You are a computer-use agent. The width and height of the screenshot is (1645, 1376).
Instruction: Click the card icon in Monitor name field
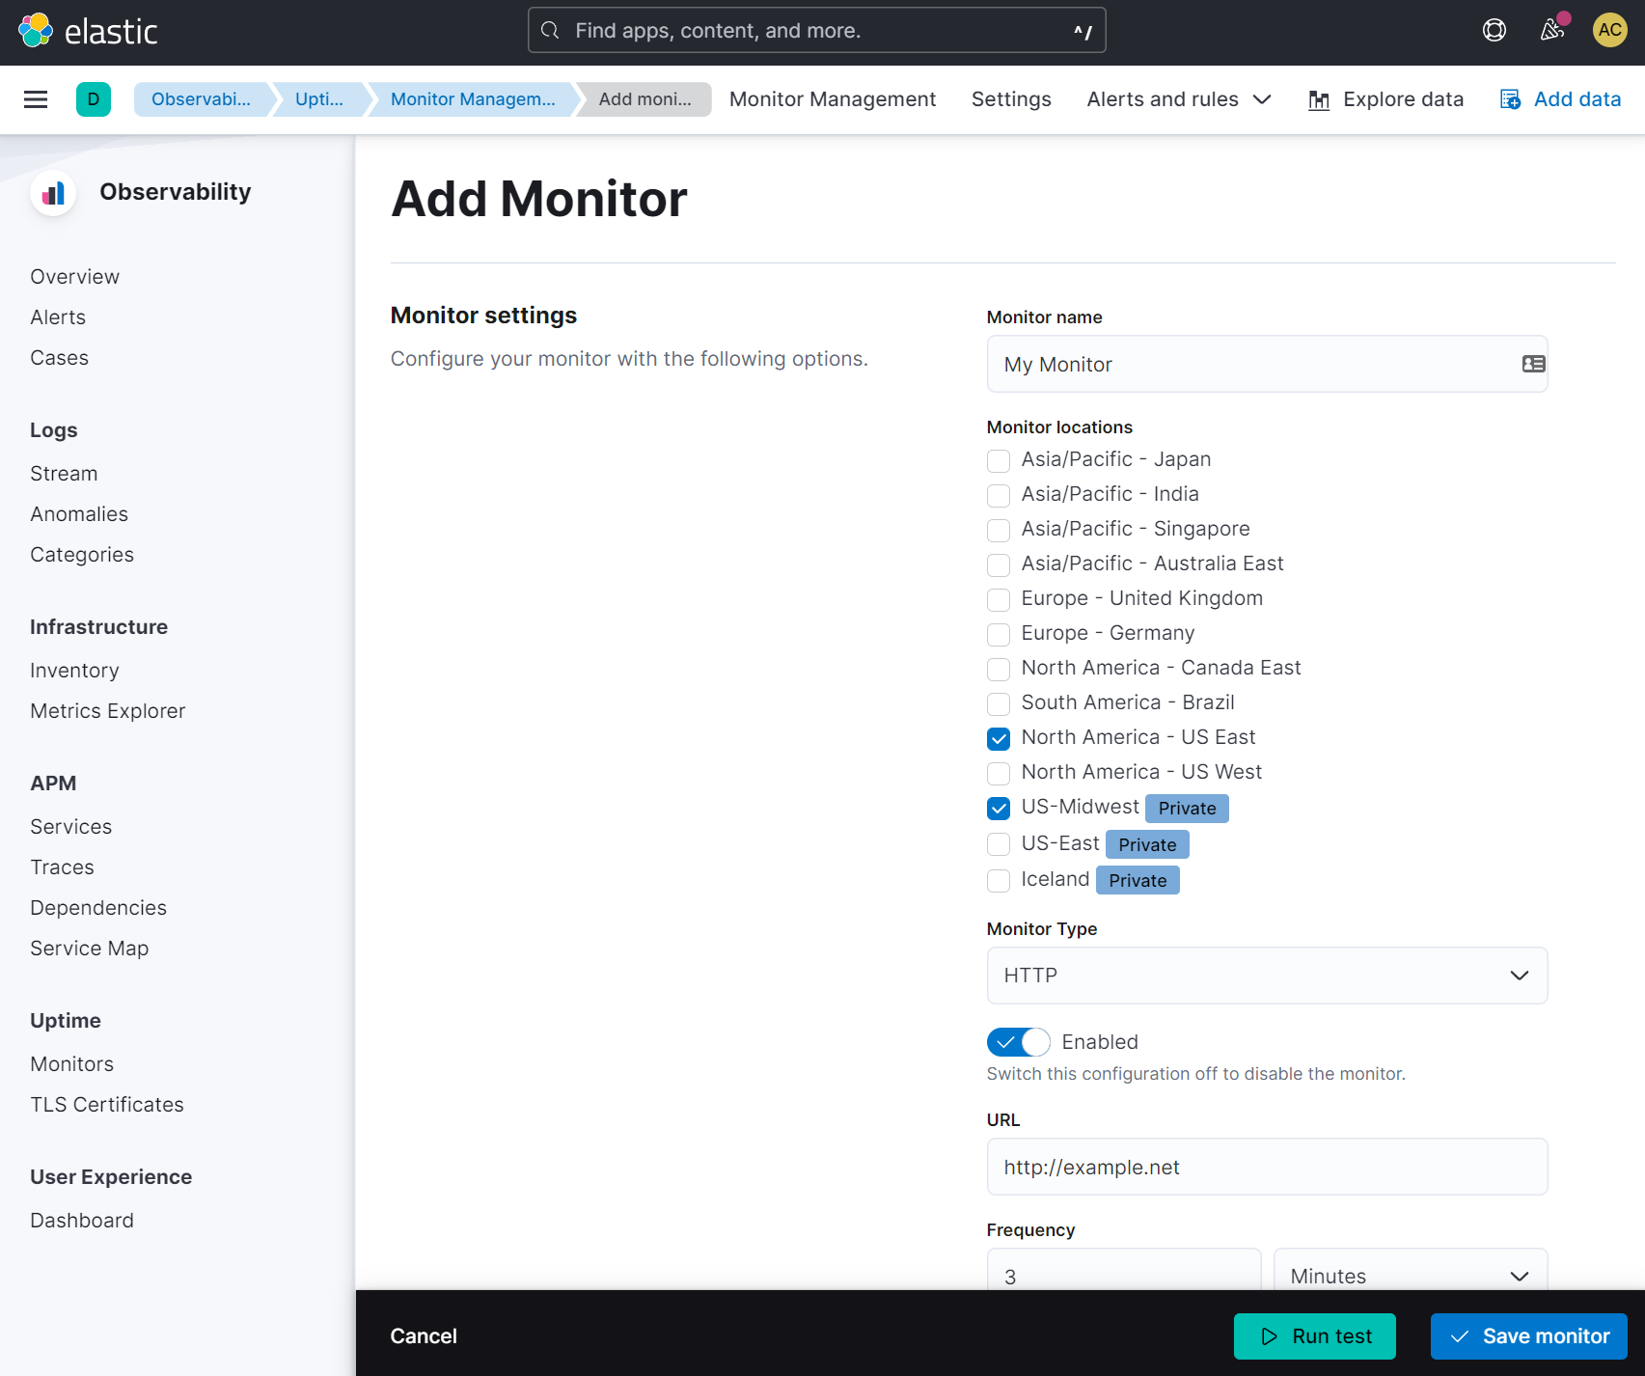1533,364
